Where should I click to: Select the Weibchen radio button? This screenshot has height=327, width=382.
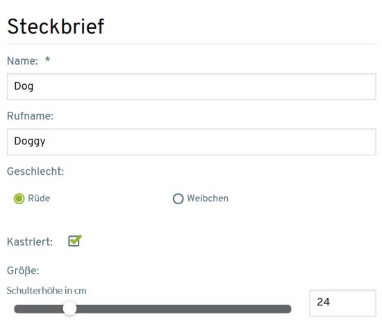point(178,199)
